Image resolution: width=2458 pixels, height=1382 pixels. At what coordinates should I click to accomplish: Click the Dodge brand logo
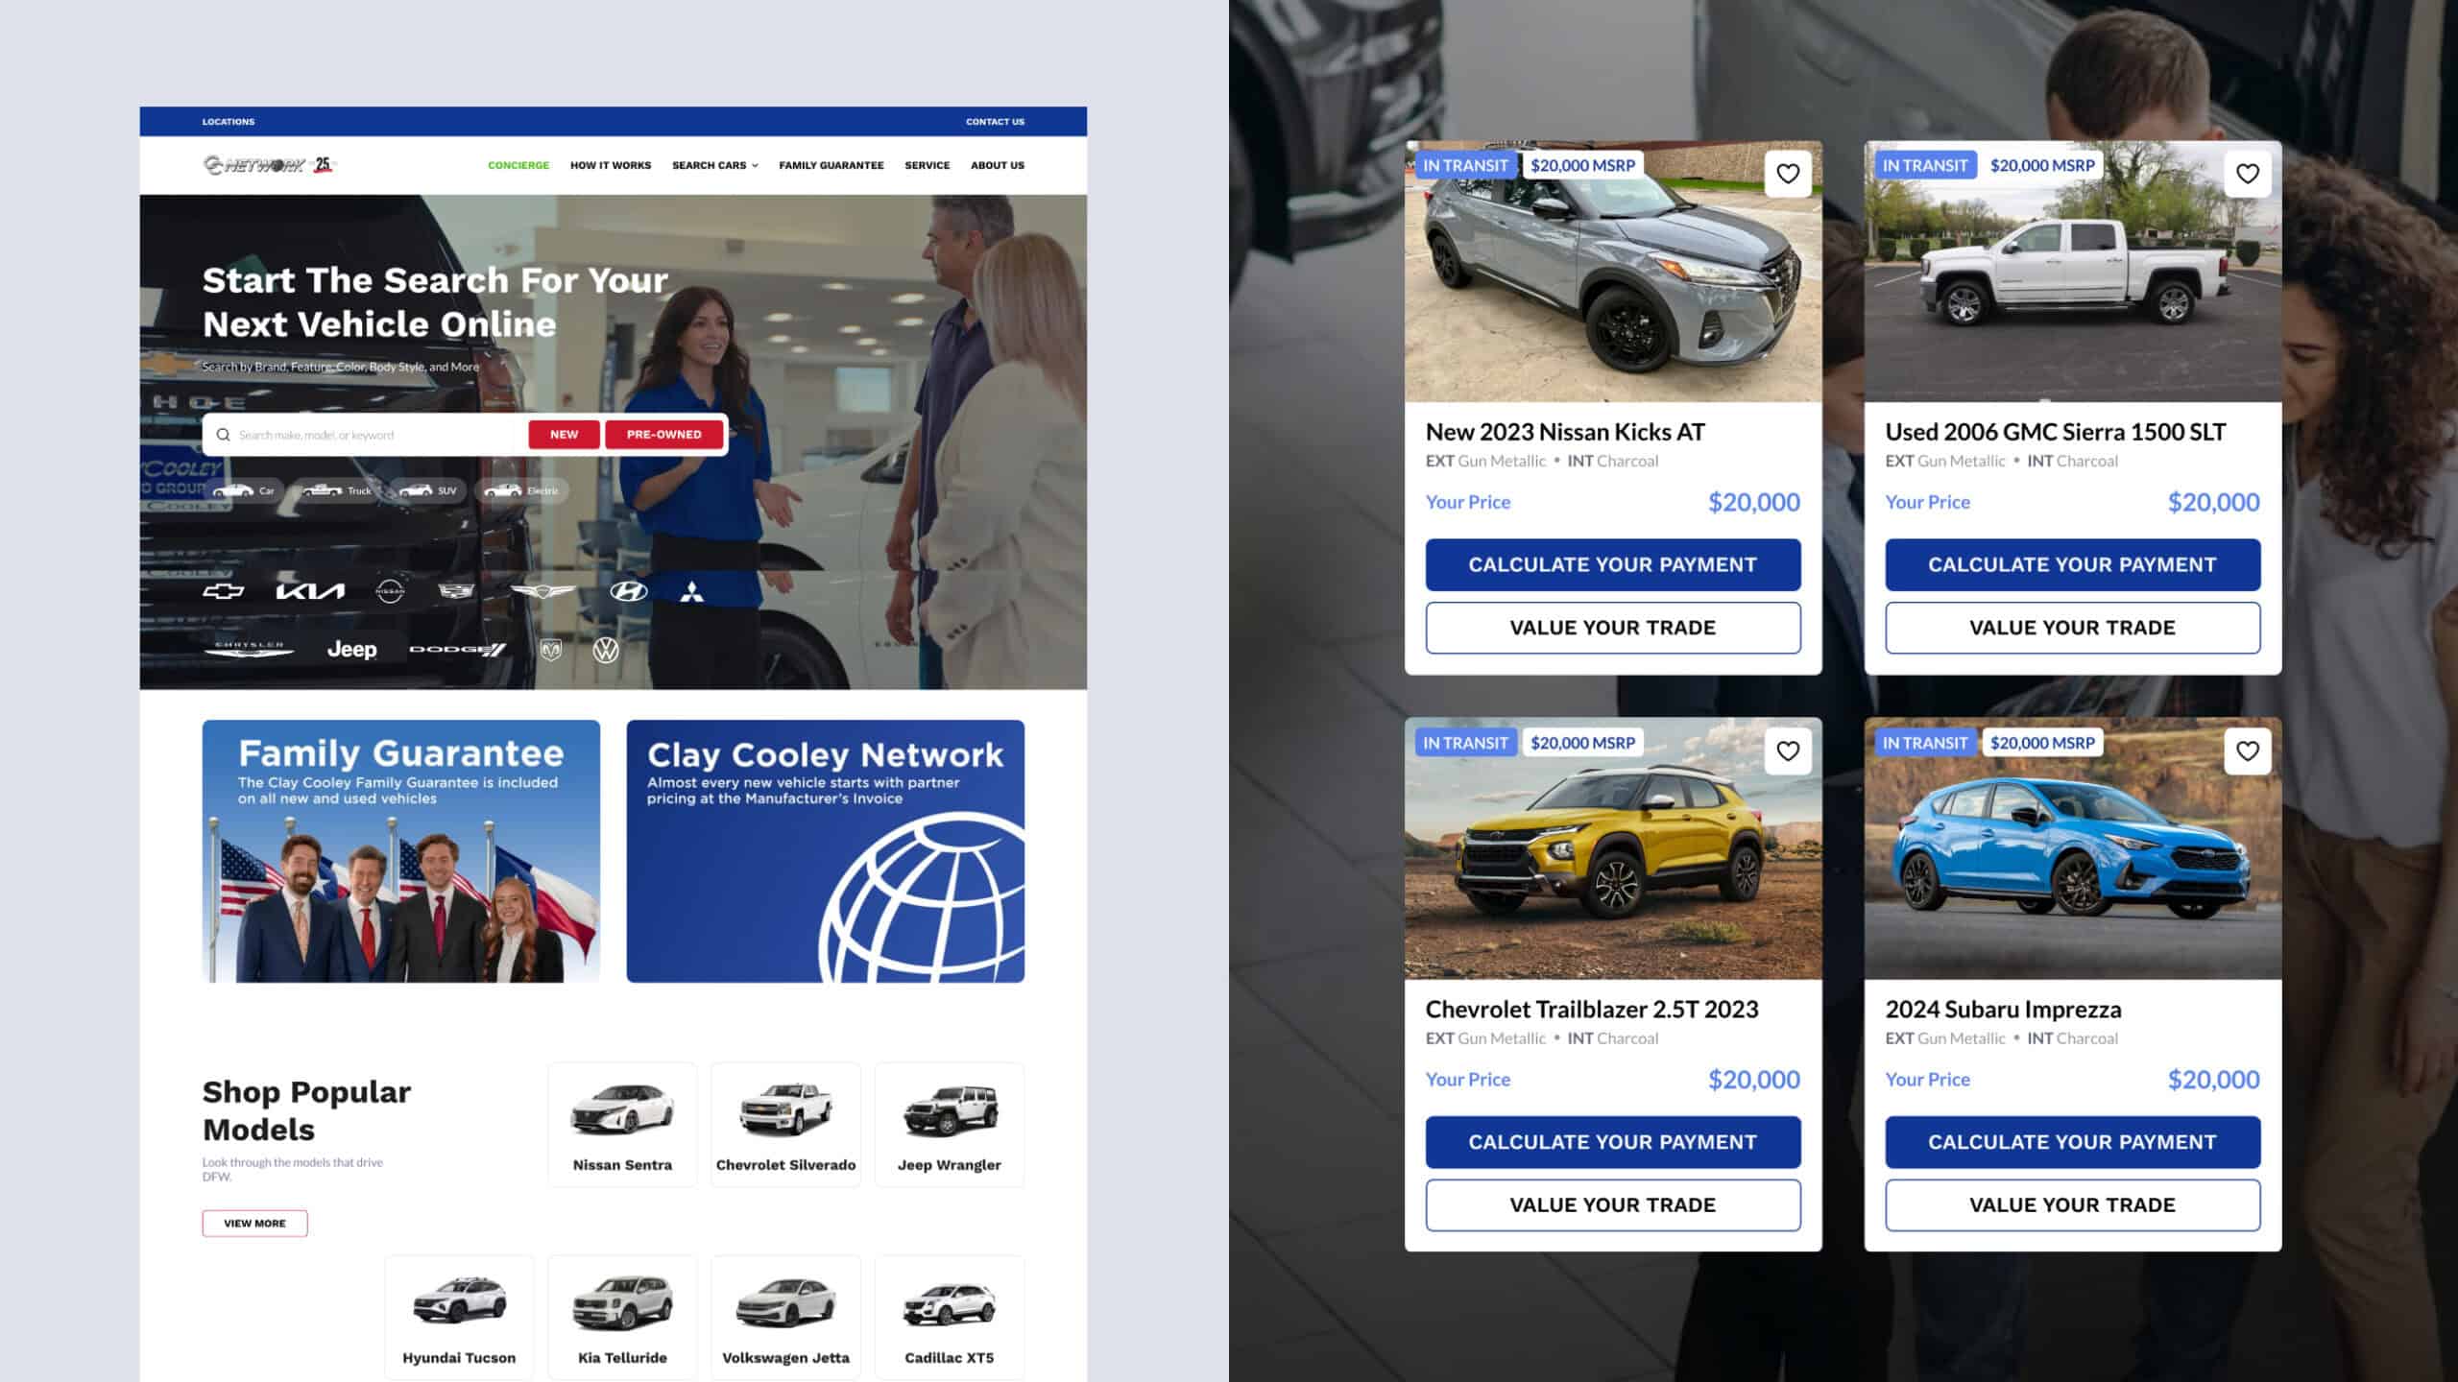tap(458, 650)
